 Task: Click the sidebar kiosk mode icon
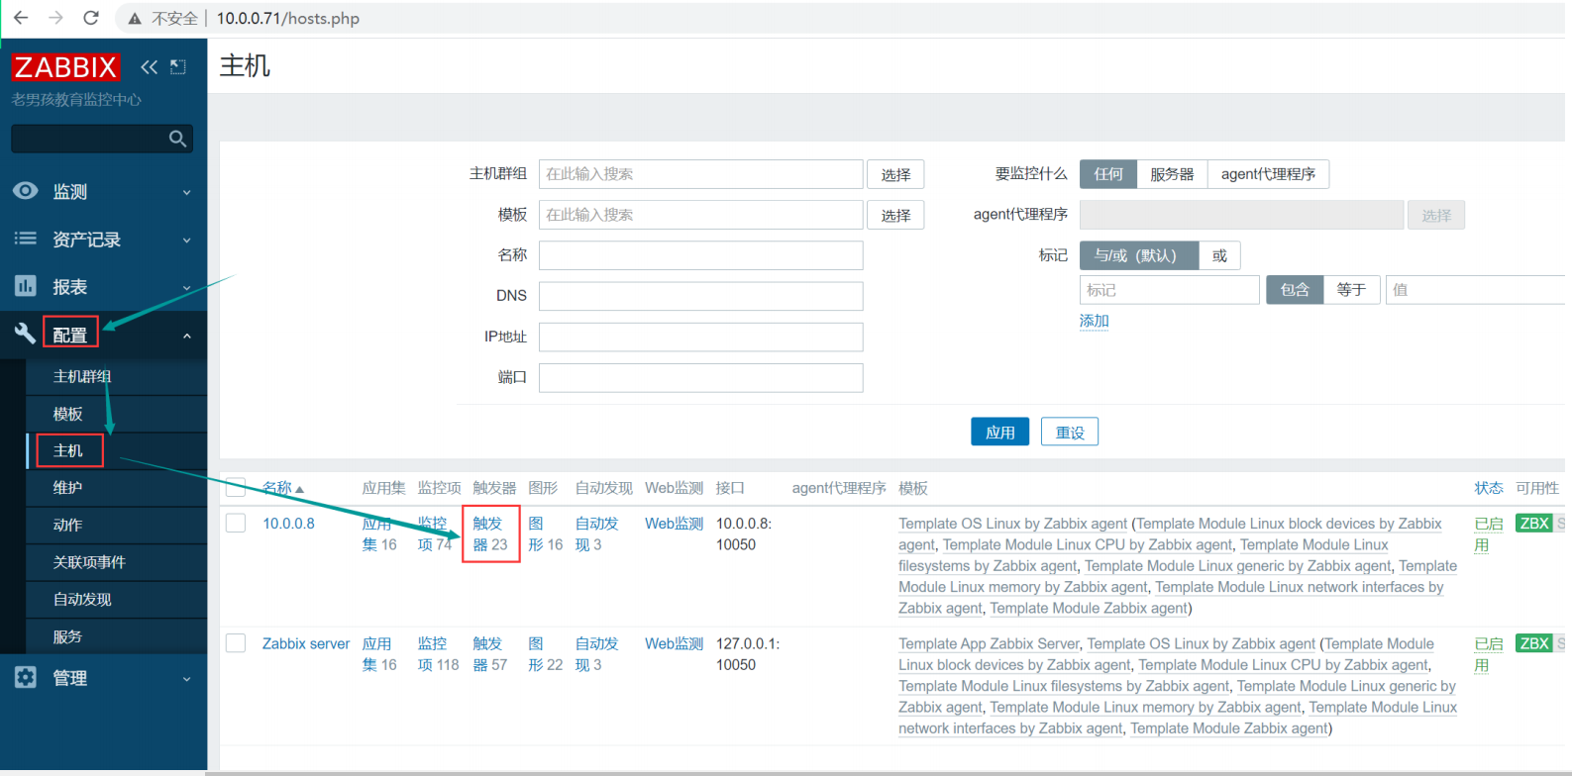tap(178, 67)
